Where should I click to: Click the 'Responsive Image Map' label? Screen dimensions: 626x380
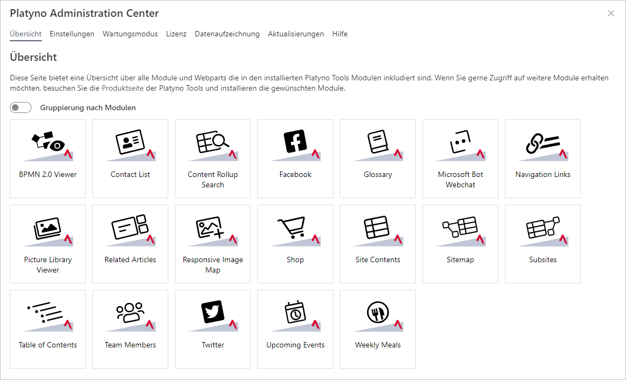[213, 265]
